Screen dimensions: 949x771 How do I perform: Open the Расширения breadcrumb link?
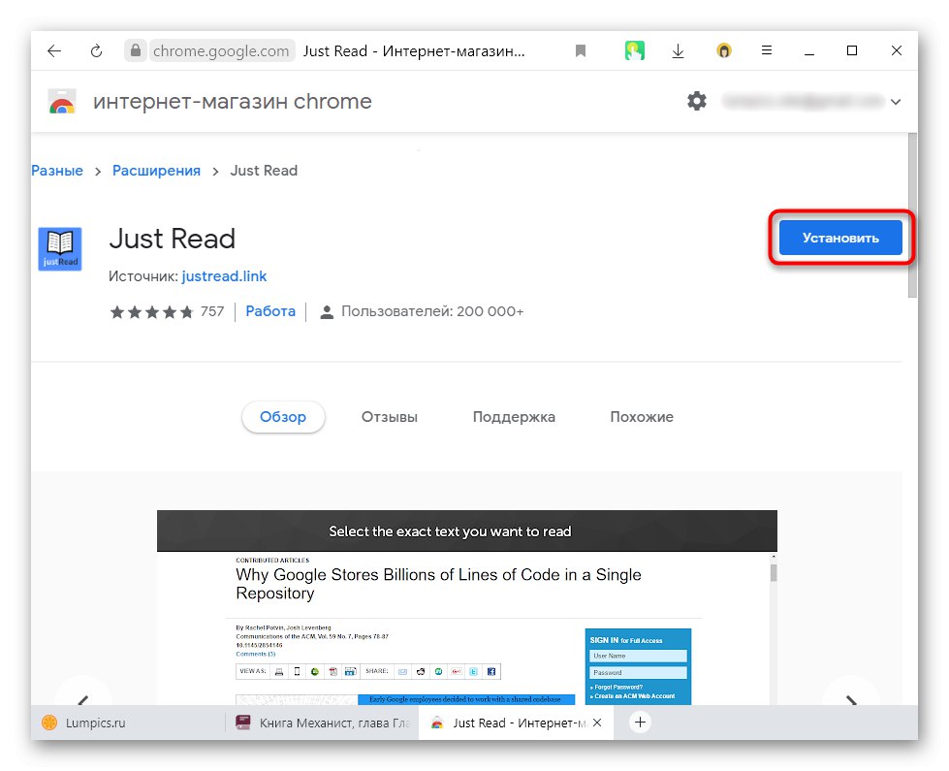(x=156, y=171)
